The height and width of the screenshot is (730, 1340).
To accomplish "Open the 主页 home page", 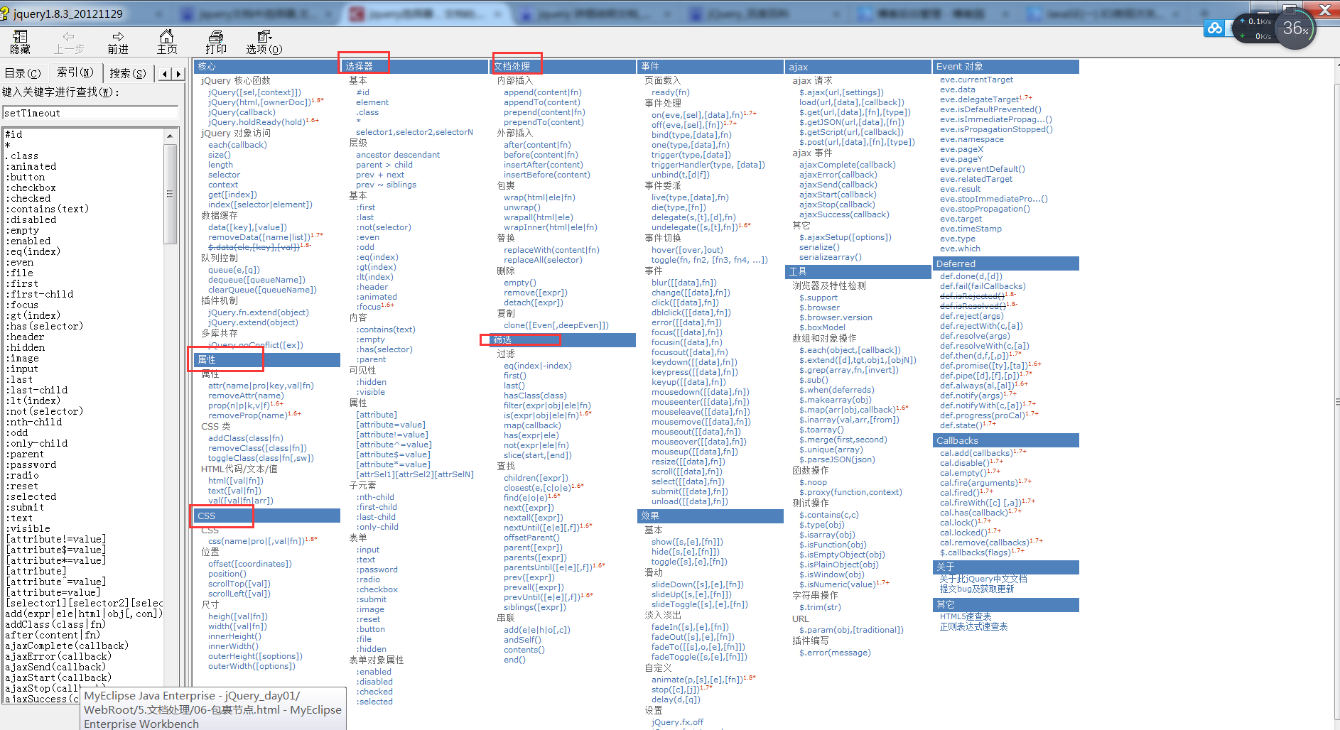I will (x=167, y=42).
